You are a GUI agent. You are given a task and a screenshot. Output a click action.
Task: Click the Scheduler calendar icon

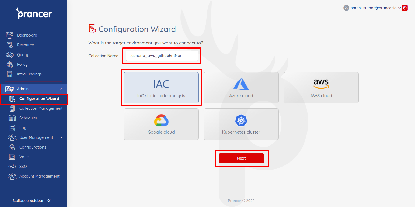click(12, 118)
